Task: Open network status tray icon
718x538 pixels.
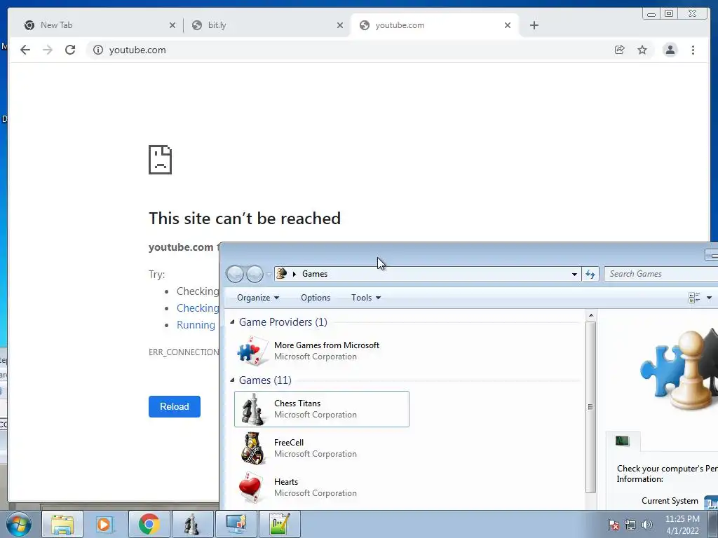Action: (x=630, y=525)
